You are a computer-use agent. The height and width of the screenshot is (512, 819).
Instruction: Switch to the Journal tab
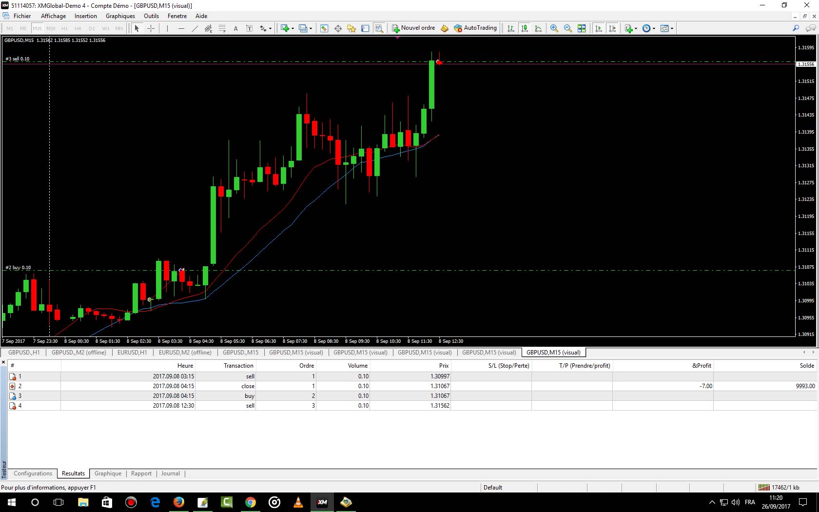[x=170, y=473]
